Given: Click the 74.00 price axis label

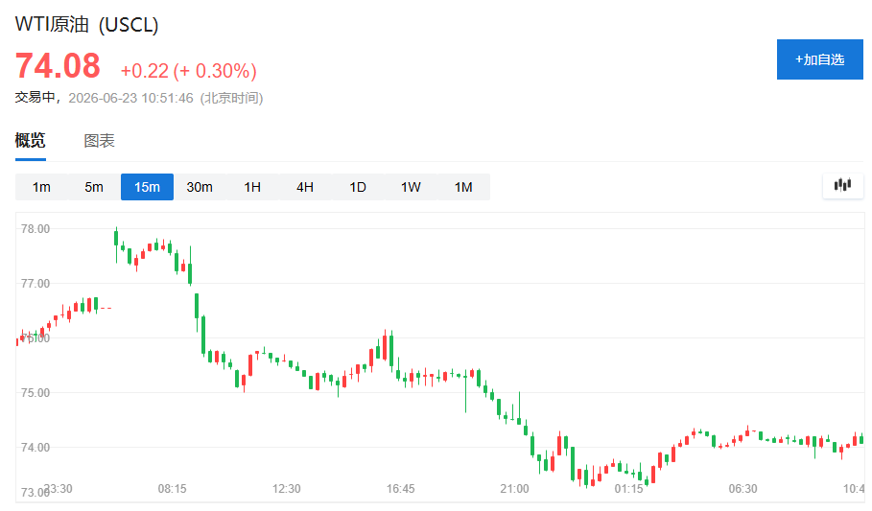Looking at the screenshot, I should 35,447.
